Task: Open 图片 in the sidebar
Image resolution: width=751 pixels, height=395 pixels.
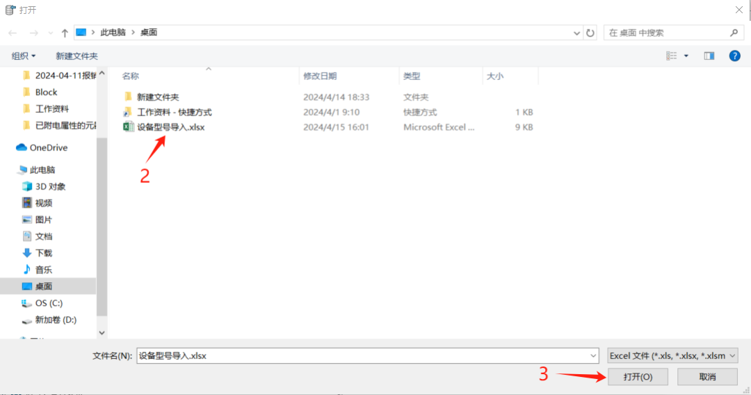Action: coord(44,220)
